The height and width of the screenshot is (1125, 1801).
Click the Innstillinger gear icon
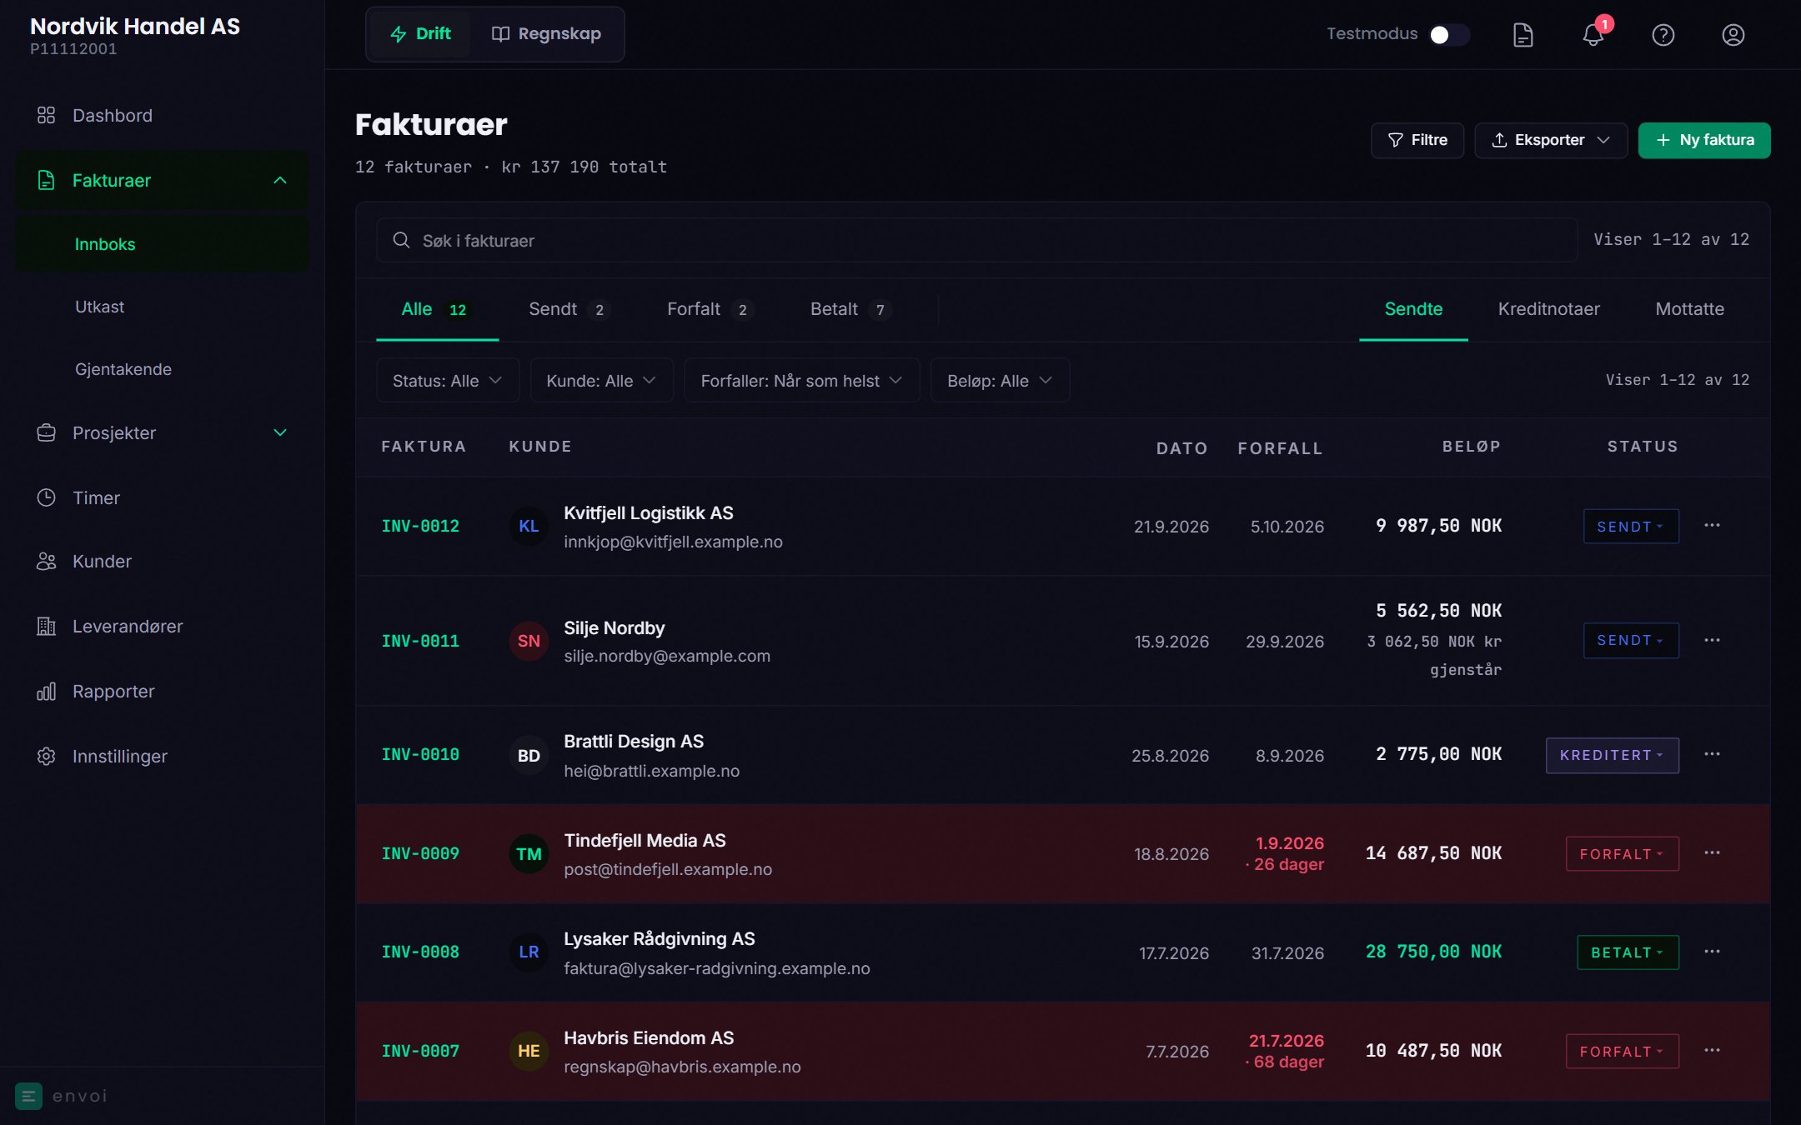(46, 757)
